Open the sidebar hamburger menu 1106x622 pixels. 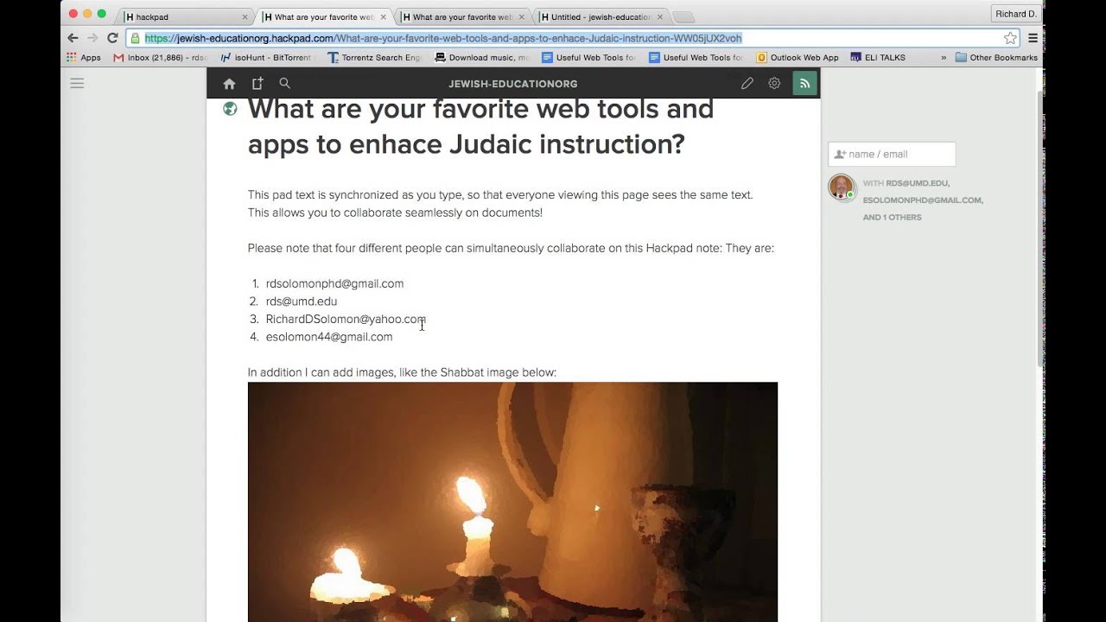77,84
